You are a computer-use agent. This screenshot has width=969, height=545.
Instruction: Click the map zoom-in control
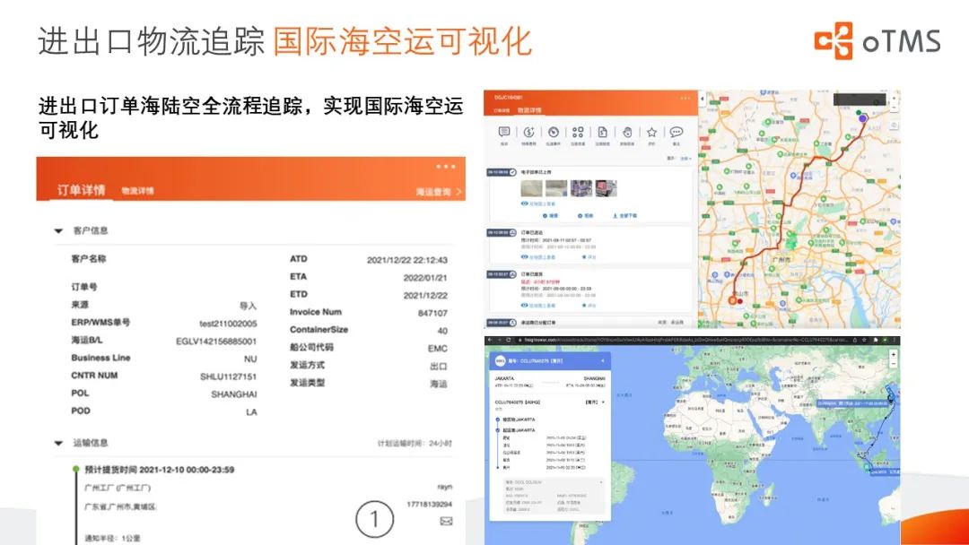pos(894,354)
